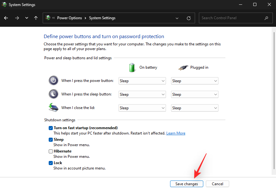The height and width of the screenshot is (189, 276).
Task: Click 'When I press the power button:' label
Action: 87,81
